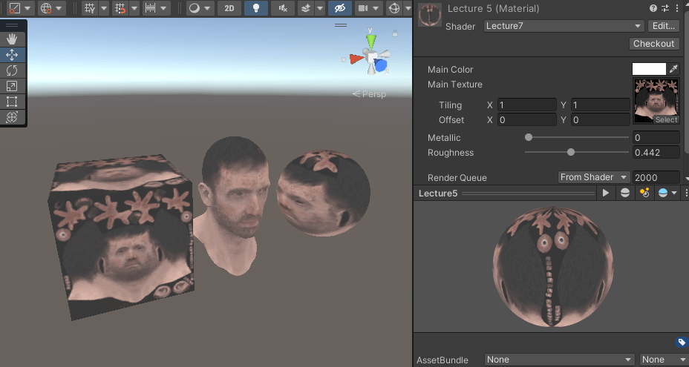Click the shader Edit... button
689x367 pixels.
[664, 26]
